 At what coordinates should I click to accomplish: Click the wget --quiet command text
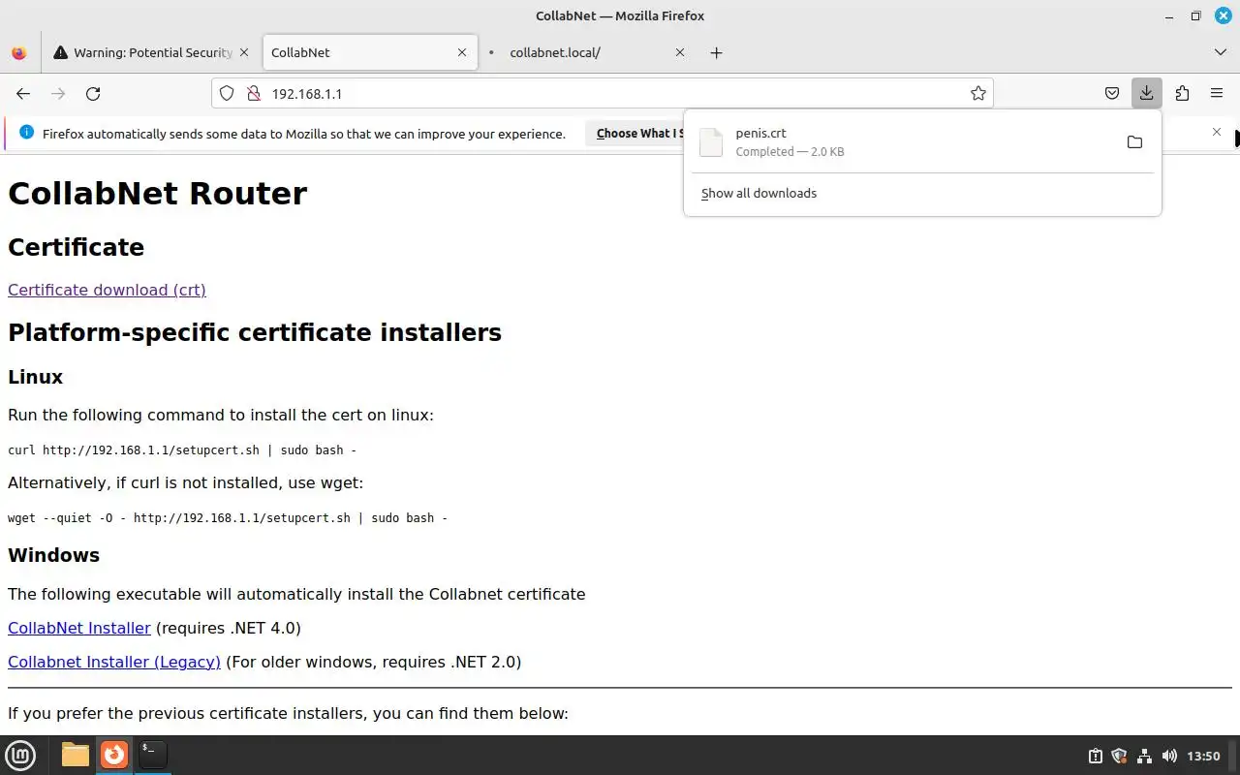(228, 518)
